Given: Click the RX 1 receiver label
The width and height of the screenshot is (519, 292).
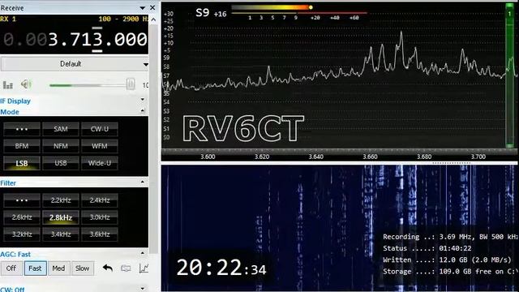Looking at the screenshot, I should [x=8, y=19].
